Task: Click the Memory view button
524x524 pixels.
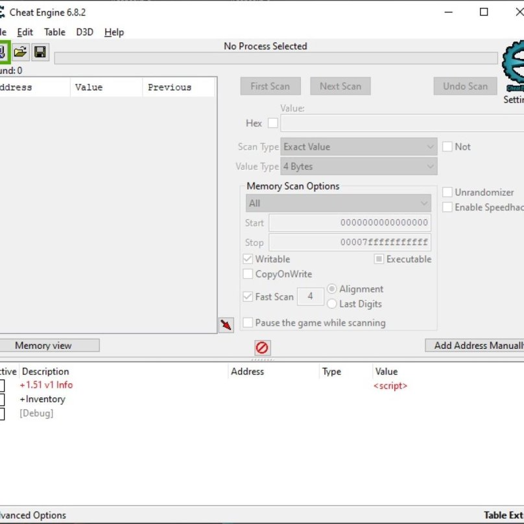Action: click(x=43, y=346)
